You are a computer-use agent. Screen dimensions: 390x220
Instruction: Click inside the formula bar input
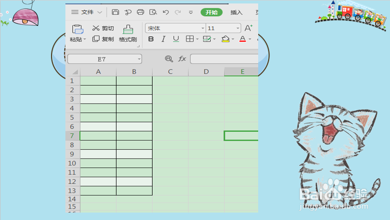coord(224,59)
